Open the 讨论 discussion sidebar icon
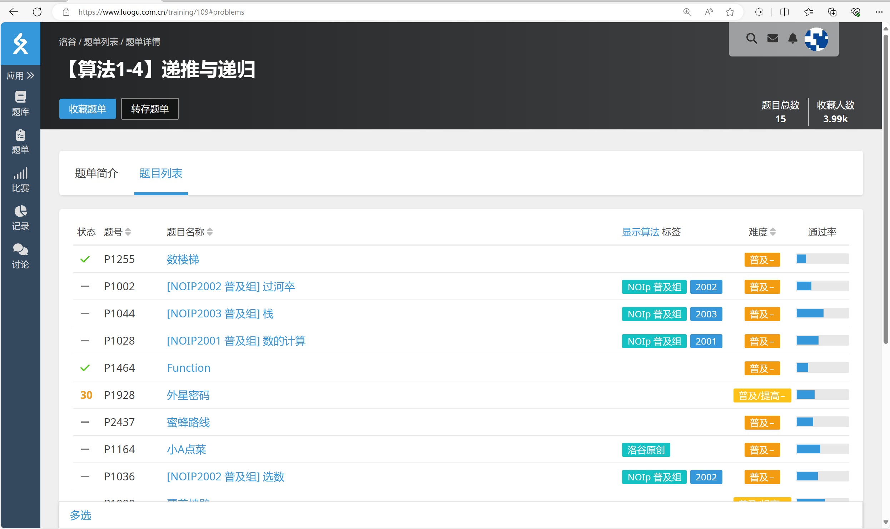 [x=20, y=256]
